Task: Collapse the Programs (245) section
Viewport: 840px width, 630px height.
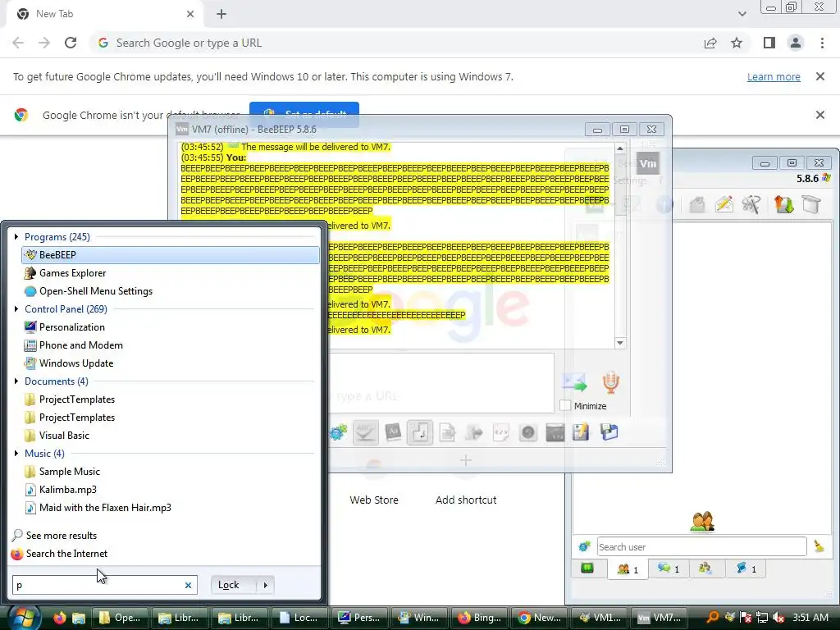Action: coord(16,237)
